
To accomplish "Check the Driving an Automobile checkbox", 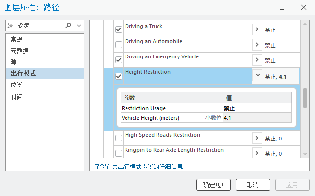I will click(119, 45).
